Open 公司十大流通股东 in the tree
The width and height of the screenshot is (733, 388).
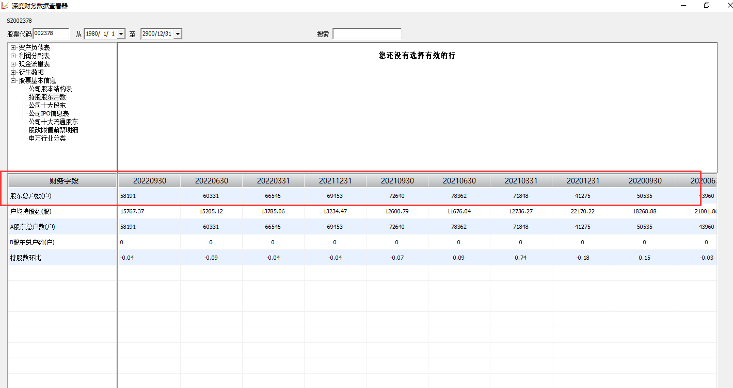pos(54,122)
